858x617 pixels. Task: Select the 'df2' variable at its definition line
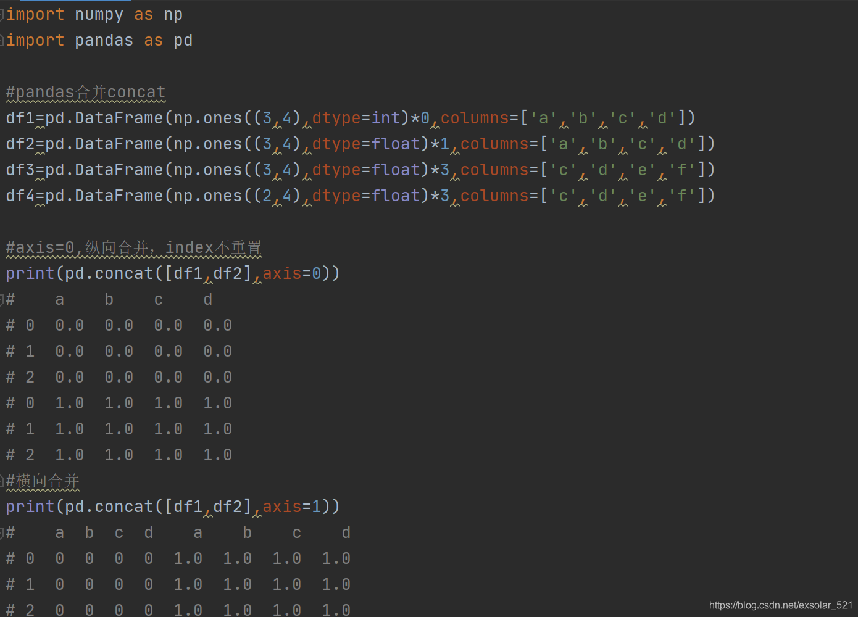pyautogui.click(x=20, y=144)
